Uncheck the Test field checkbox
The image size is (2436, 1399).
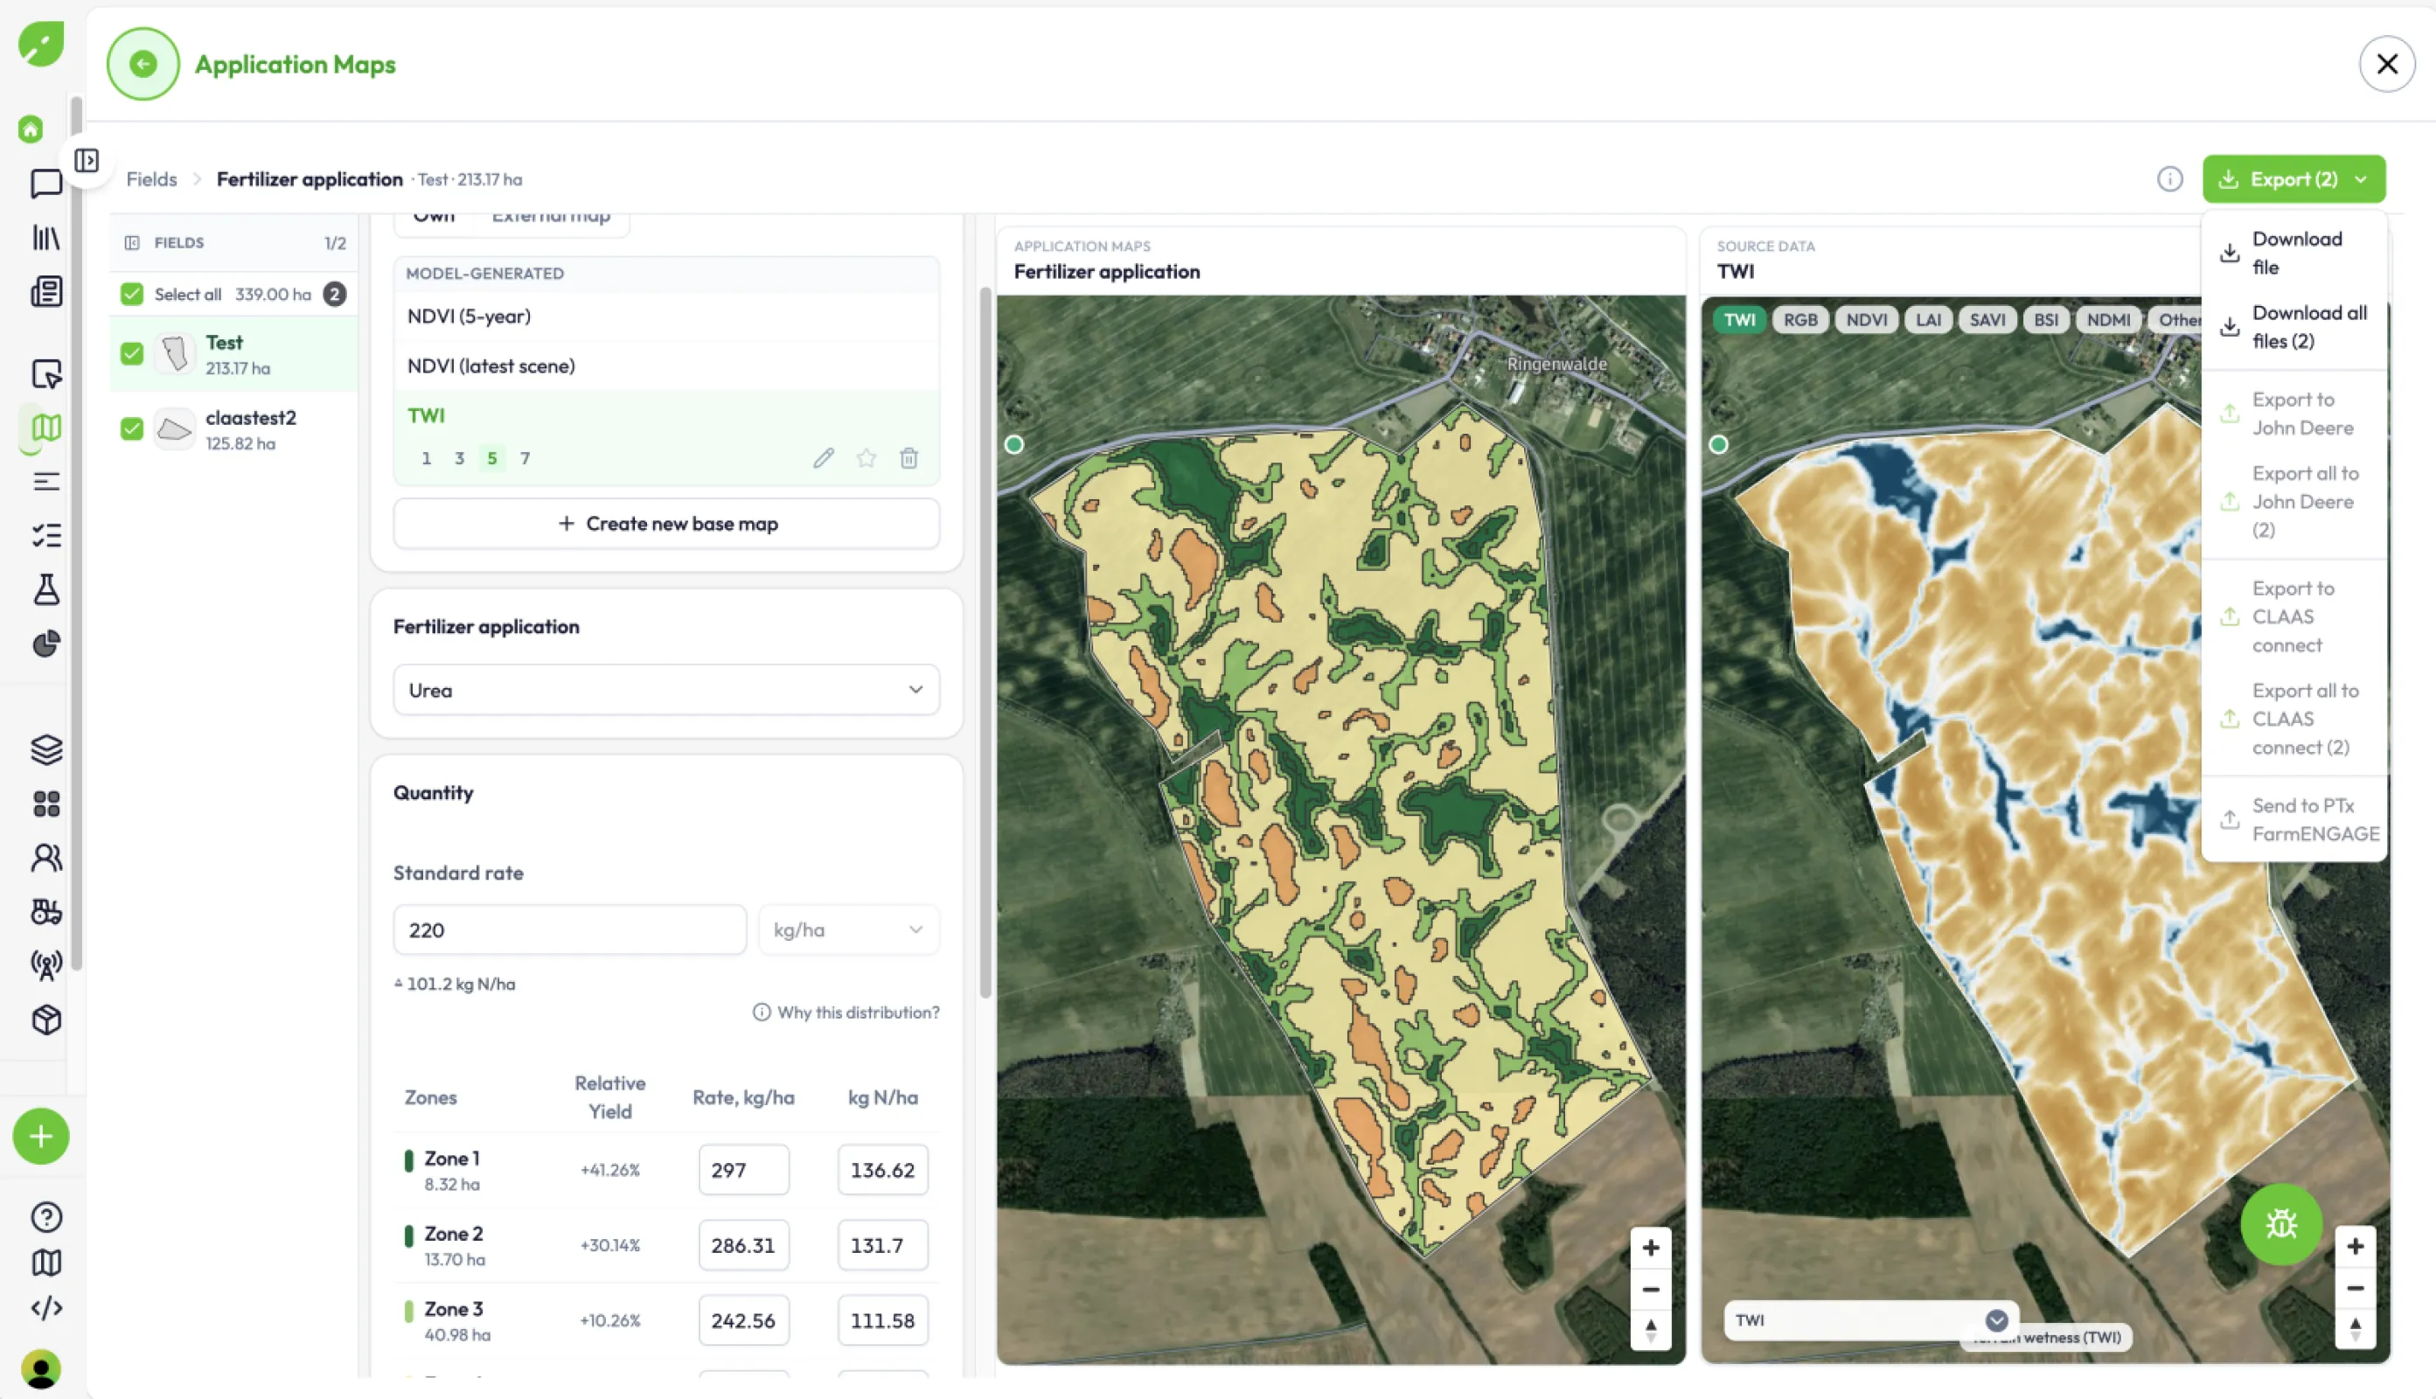tap(132, 353)
